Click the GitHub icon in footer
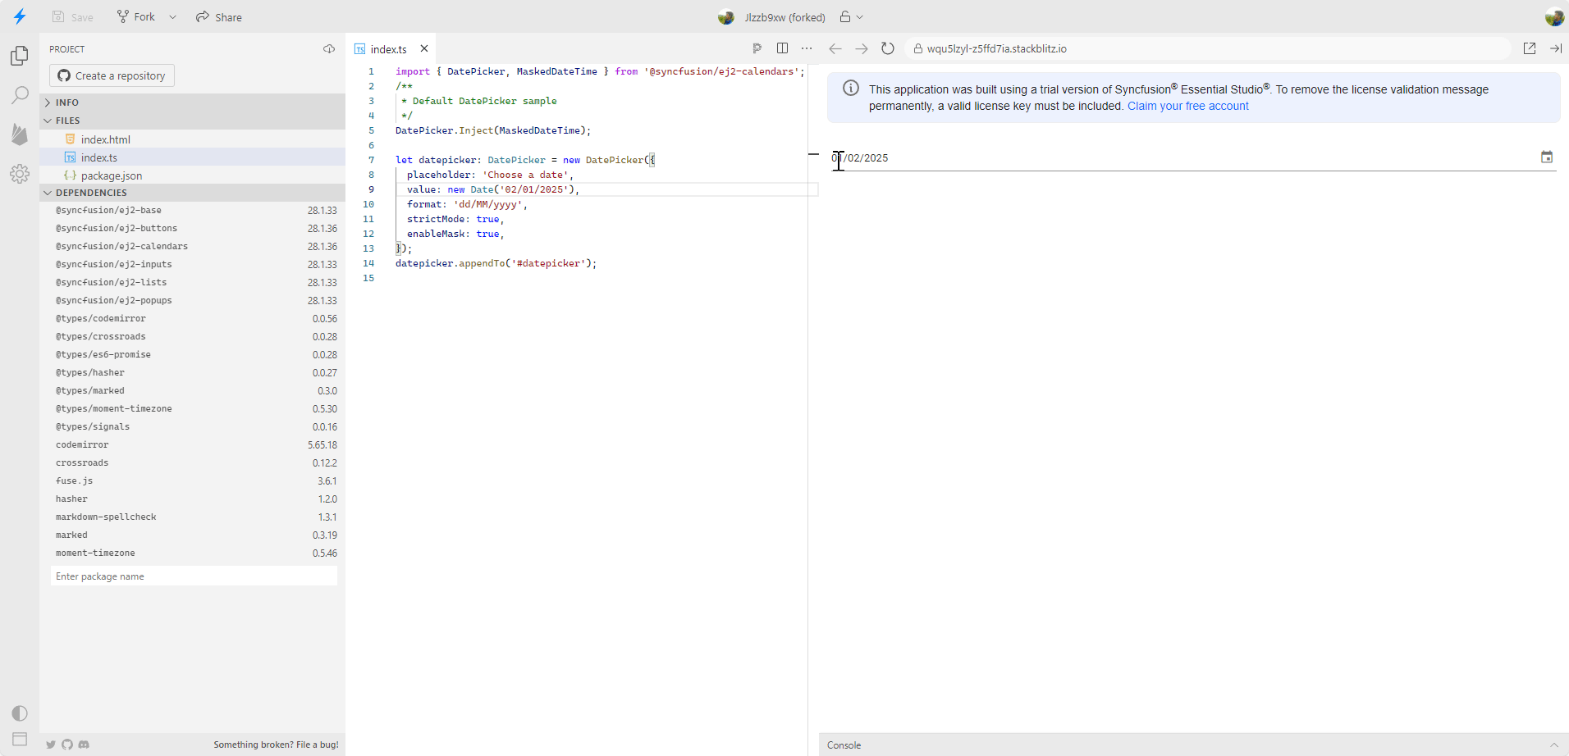Viewport: 1569px width, 756px height. (67, 745)
